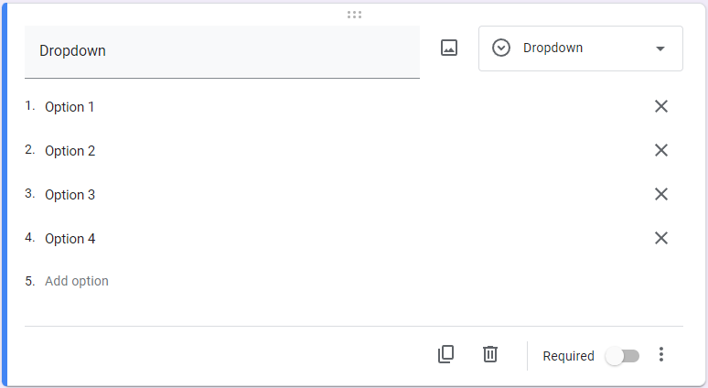Select the Option 4 text
The height and width of the screenshot is (388, 708).
[x=70, y=239]
